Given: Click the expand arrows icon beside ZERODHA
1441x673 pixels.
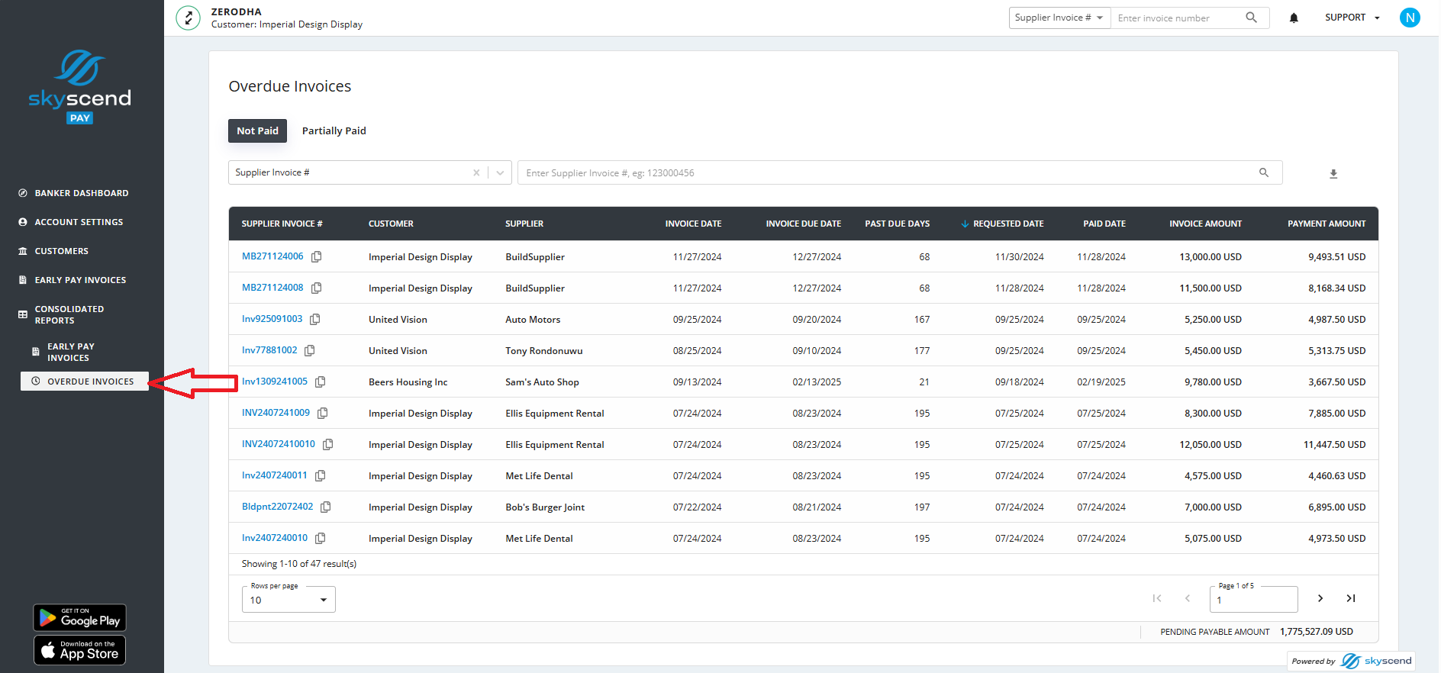Looking at the screenshot, I should [188, 18].
